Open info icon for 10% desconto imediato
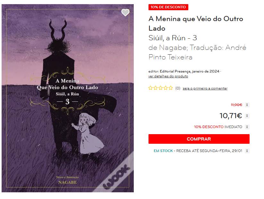Screen dimensions: 264x199 (247, 127)
